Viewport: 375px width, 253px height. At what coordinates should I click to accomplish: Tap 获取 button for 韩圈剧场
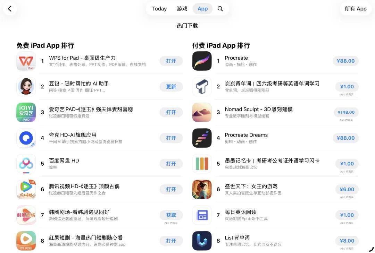pos(171,215)
